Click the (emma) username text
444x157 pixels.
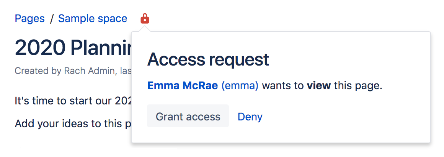coord(240,86)
